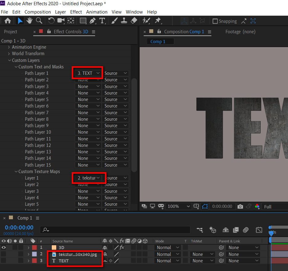The image size is (288, 271).
Task: Click the red label swatch of layer 3
Action: 34,261
